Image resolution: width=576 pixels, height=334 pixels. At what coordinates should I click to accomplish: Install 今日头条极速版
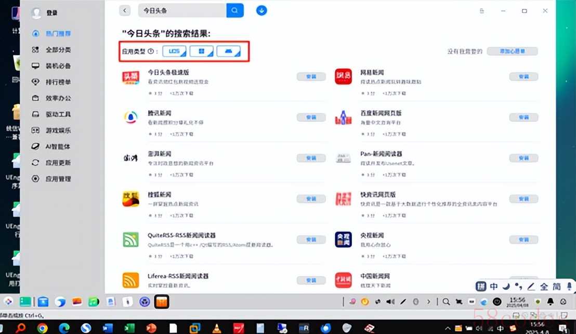pyautogui.click(x=311, y=77)
